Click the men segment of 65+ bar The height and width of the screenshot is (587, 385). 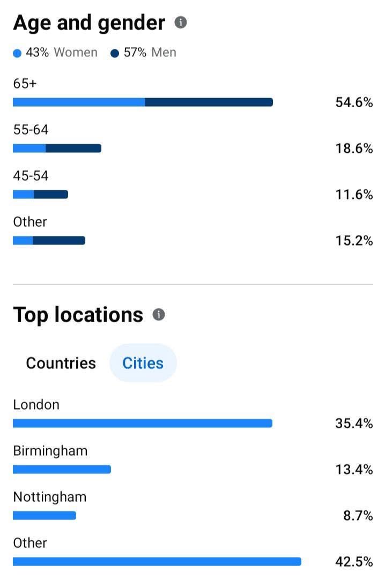coord(209,102)
